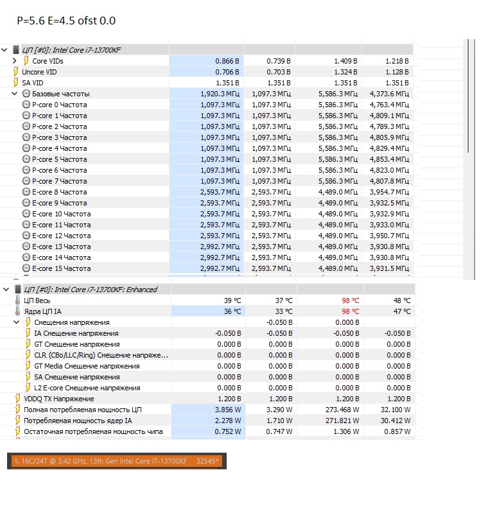This screenshot has height=522, width=481.
Task: Click the 32.100 W average total CPU power
Action: pyautogui.click(x=396, y=410)
